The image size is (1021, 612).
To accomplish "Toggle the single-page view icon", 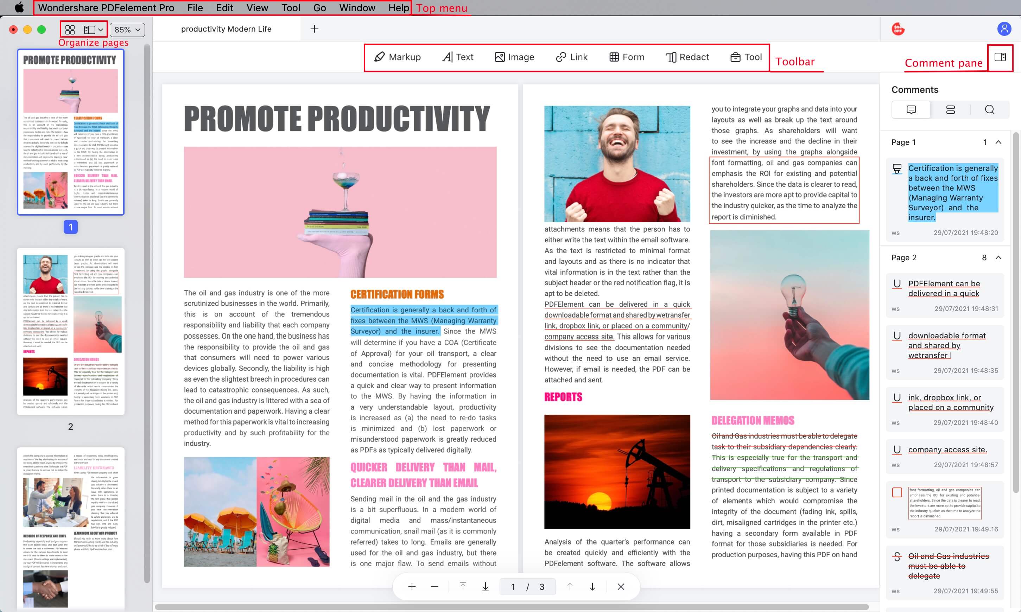I will pos(90,29).
